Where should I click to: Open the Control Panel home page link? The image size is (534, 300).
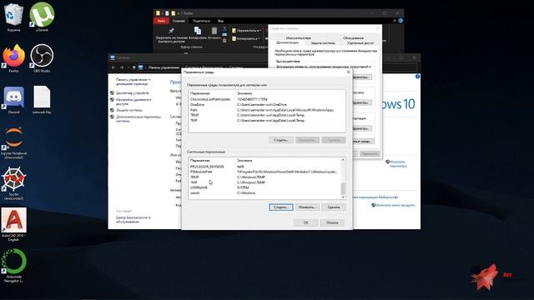tap(133, 82)
